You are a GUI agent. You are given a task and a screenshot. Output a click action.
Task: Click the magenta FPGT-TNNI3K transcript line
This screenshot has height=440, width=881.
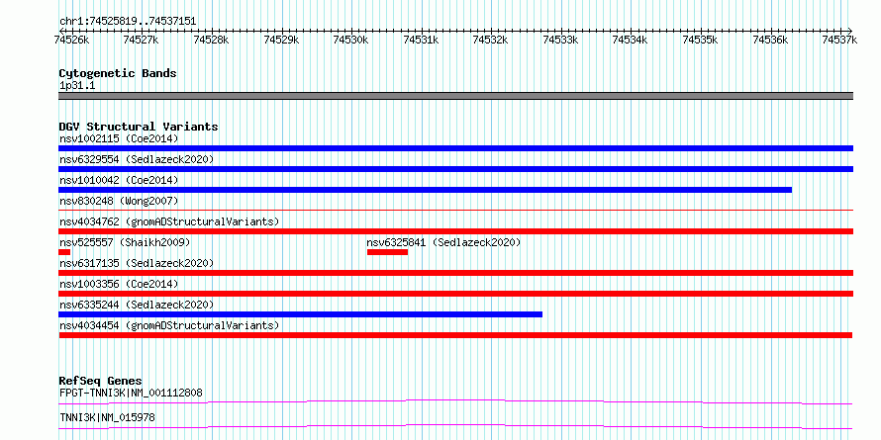tap(455, 401)
